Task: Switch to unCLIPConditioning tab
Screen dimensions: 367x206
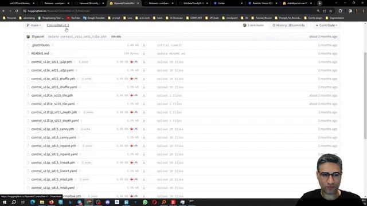Action: 19,3
